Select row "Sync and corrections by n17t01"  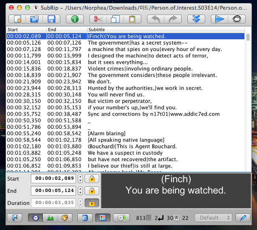pos(125,114)
